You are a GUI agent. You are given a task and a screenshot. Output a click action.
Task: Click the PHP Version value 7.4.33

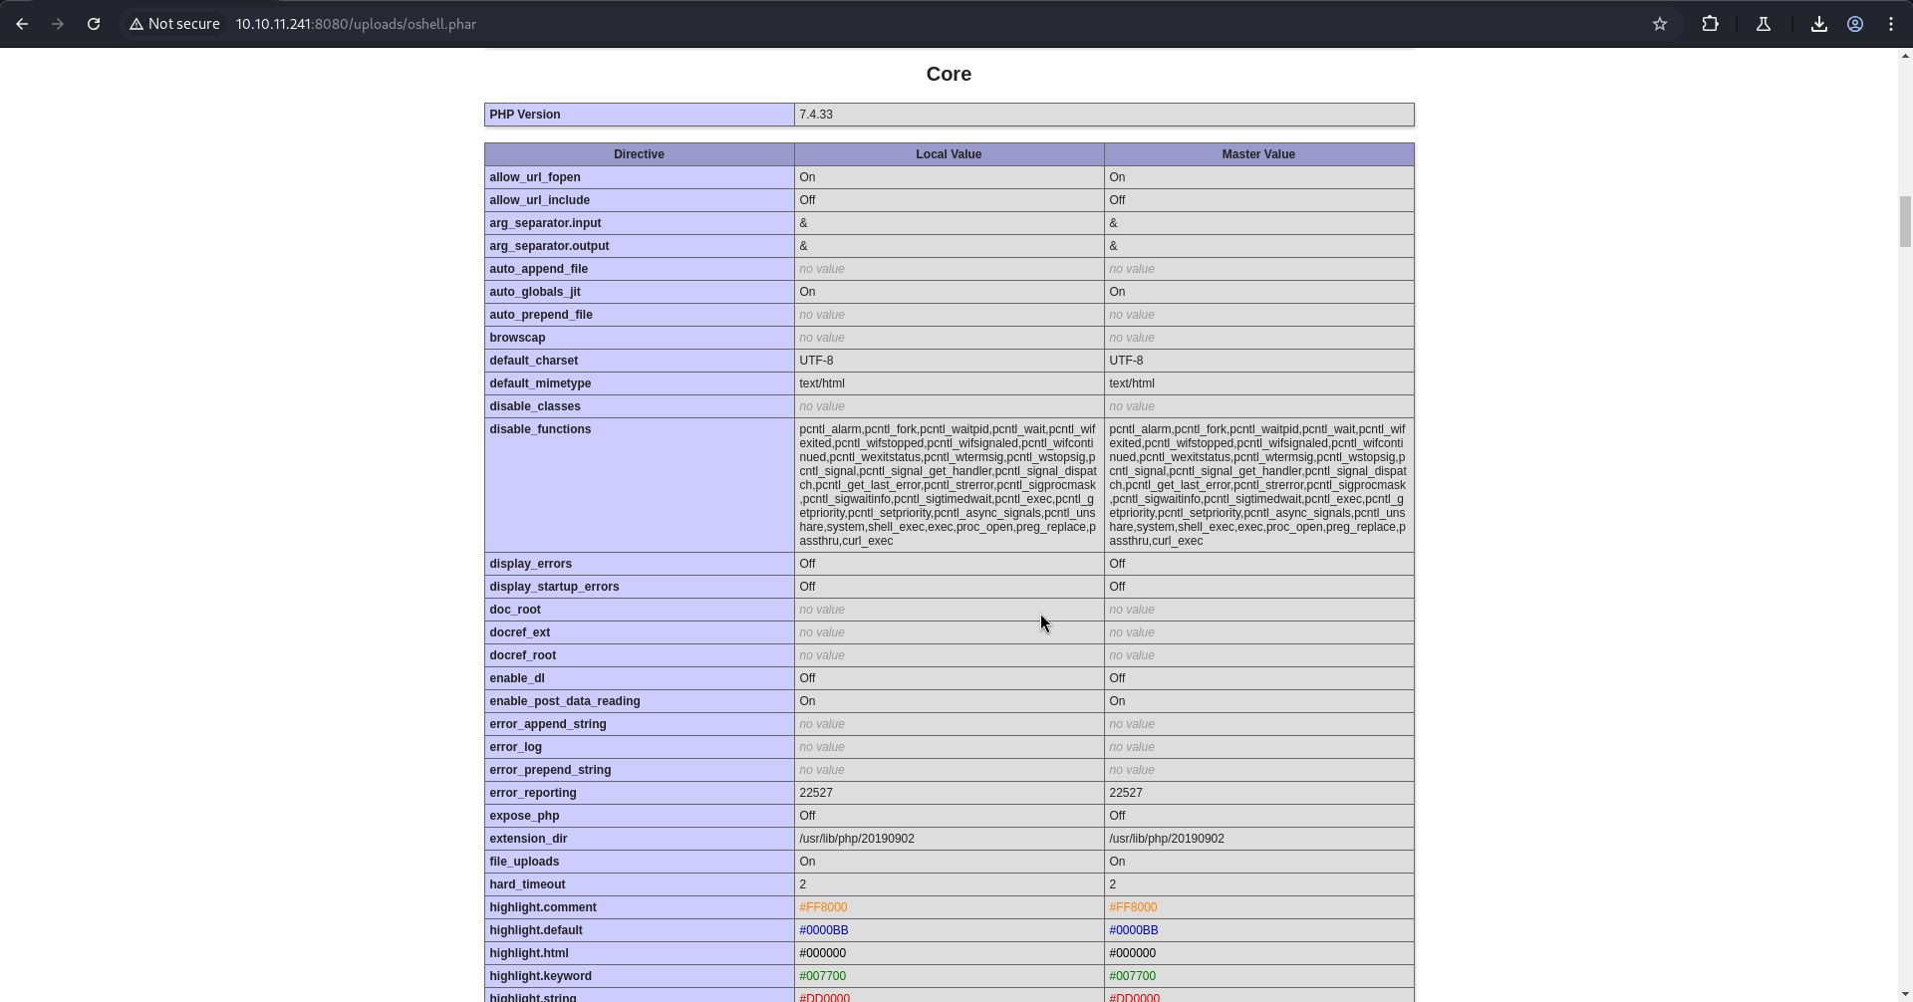(x=816, y=115)
